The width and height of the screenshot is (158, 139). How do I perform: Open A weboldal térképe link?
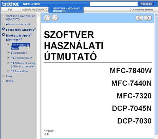click(x=143, y=9)
